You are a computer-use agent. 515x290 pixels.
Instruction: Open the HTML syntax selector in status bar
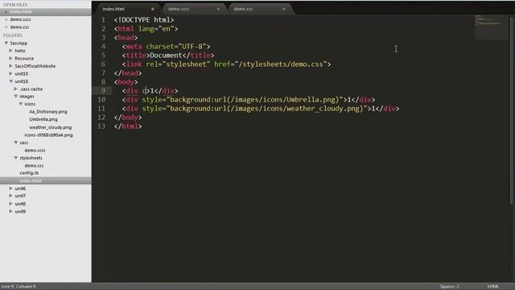coord(493,287)
